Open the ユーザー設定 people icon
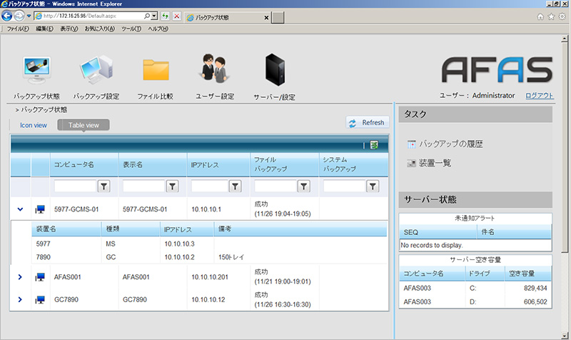The height and width of the screenshot is (340, 571). [x=215, y=68]
